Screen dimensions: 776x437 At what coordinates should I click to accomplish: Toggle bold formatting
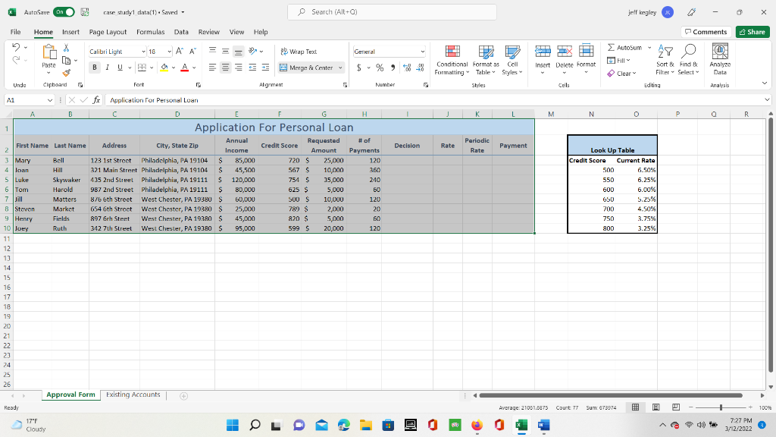tap(94, 67)
